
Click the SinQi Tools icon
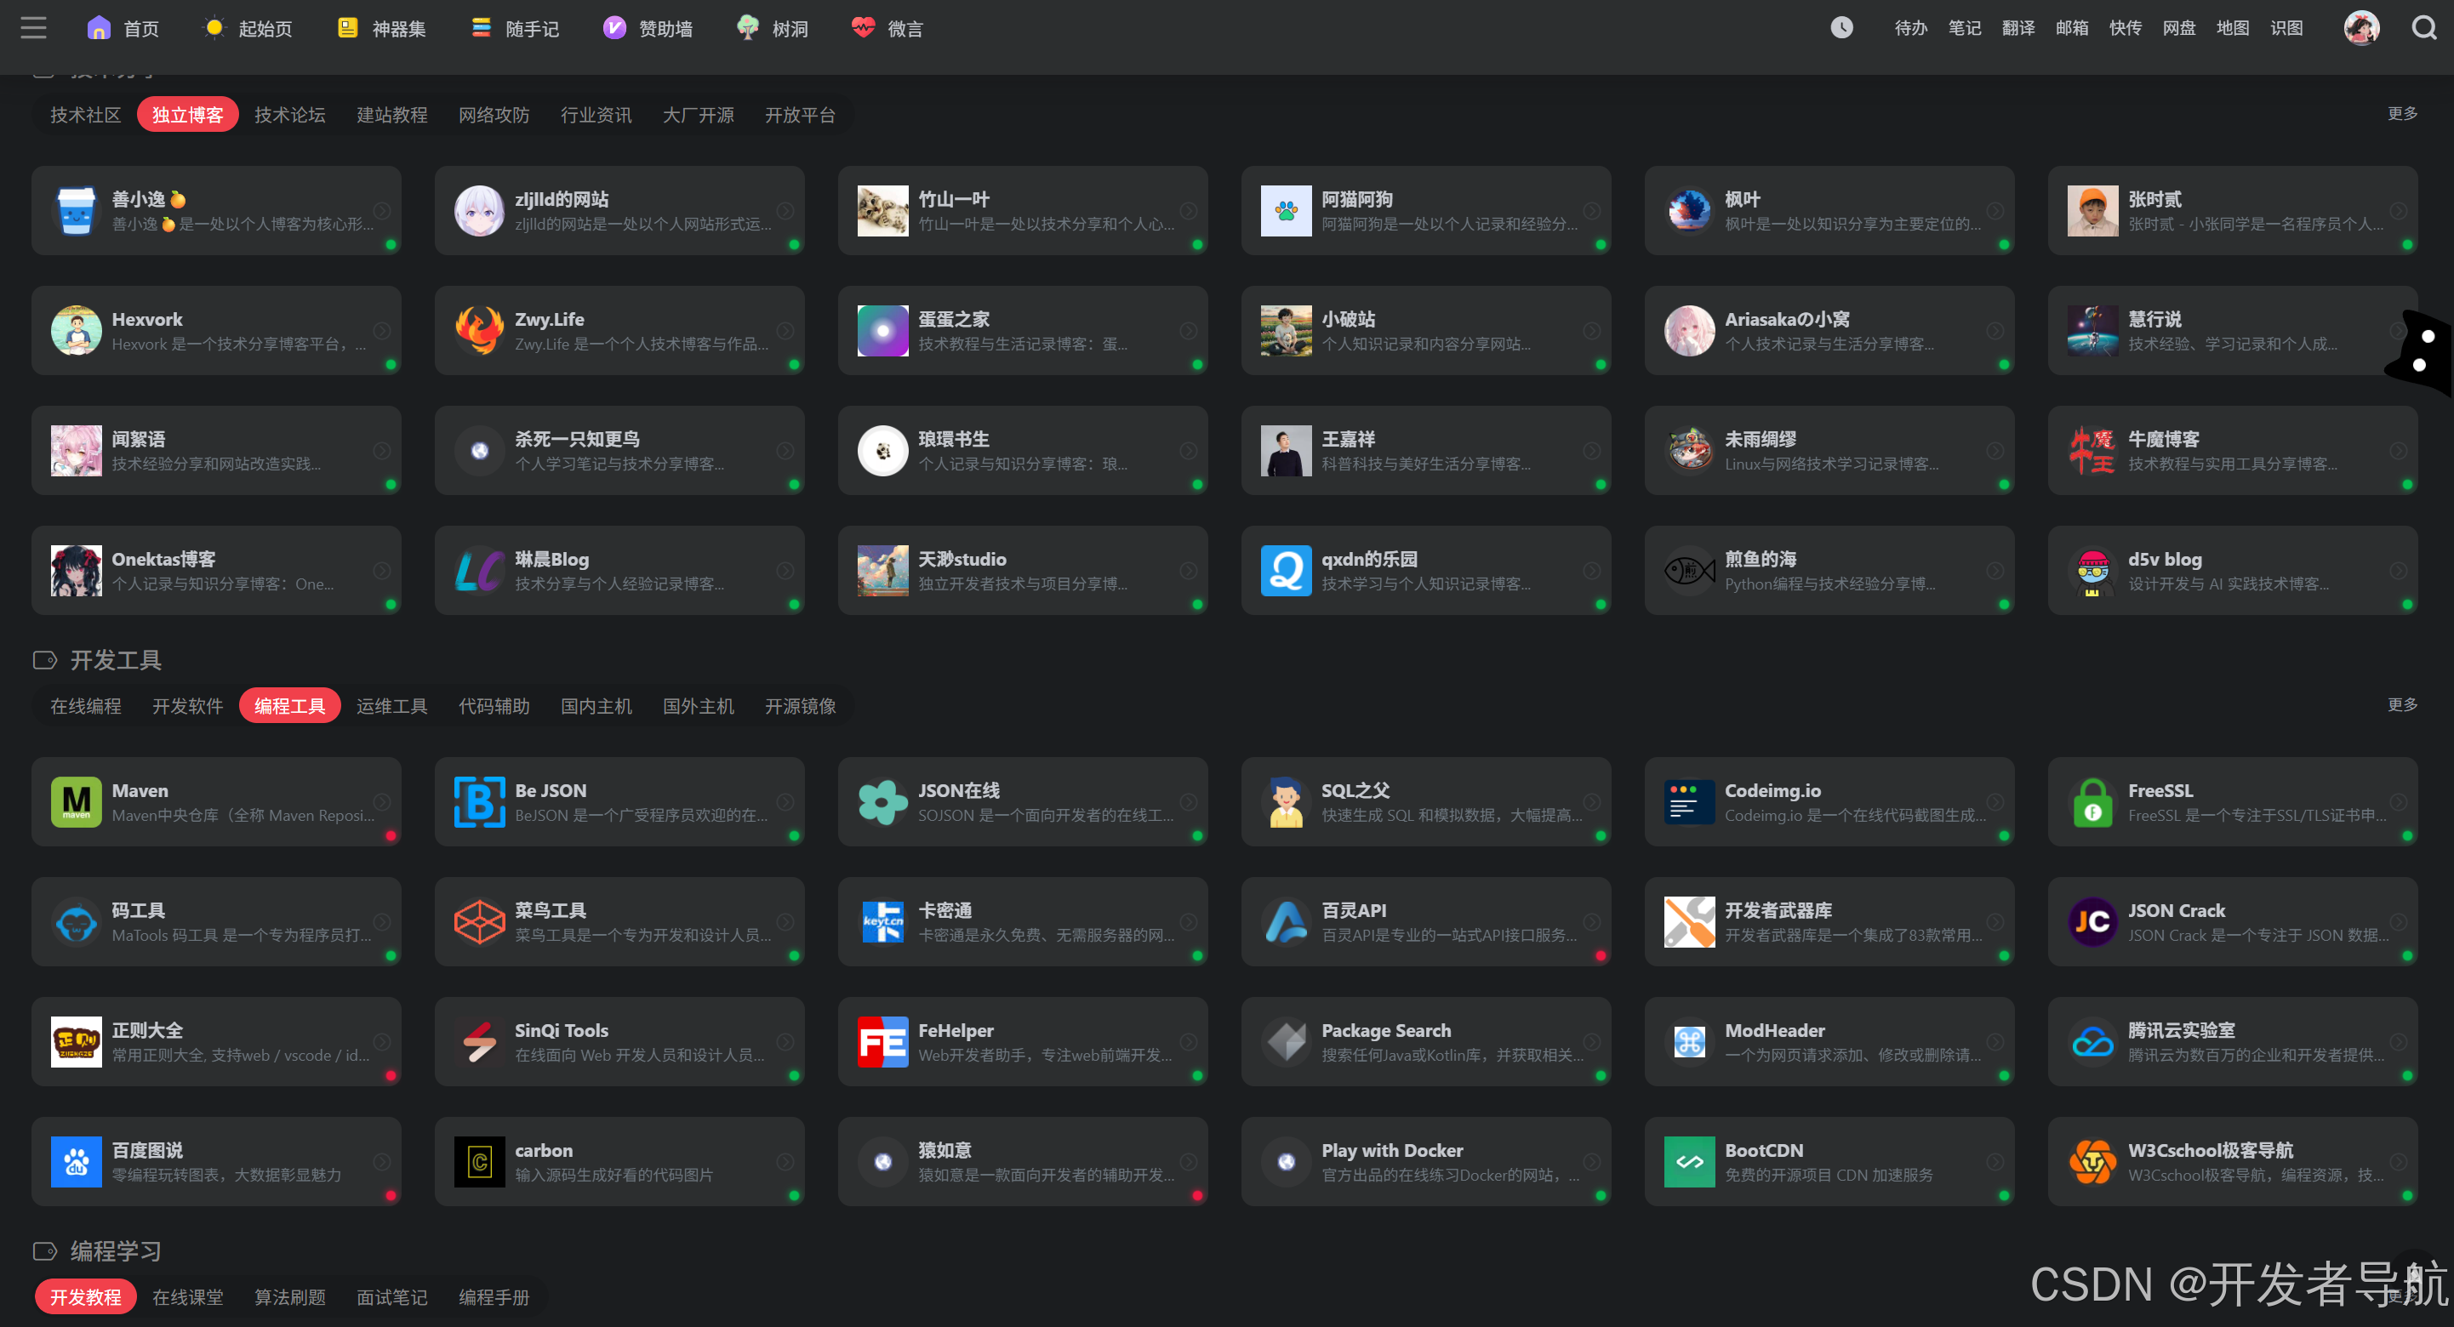click(479, 1042)
